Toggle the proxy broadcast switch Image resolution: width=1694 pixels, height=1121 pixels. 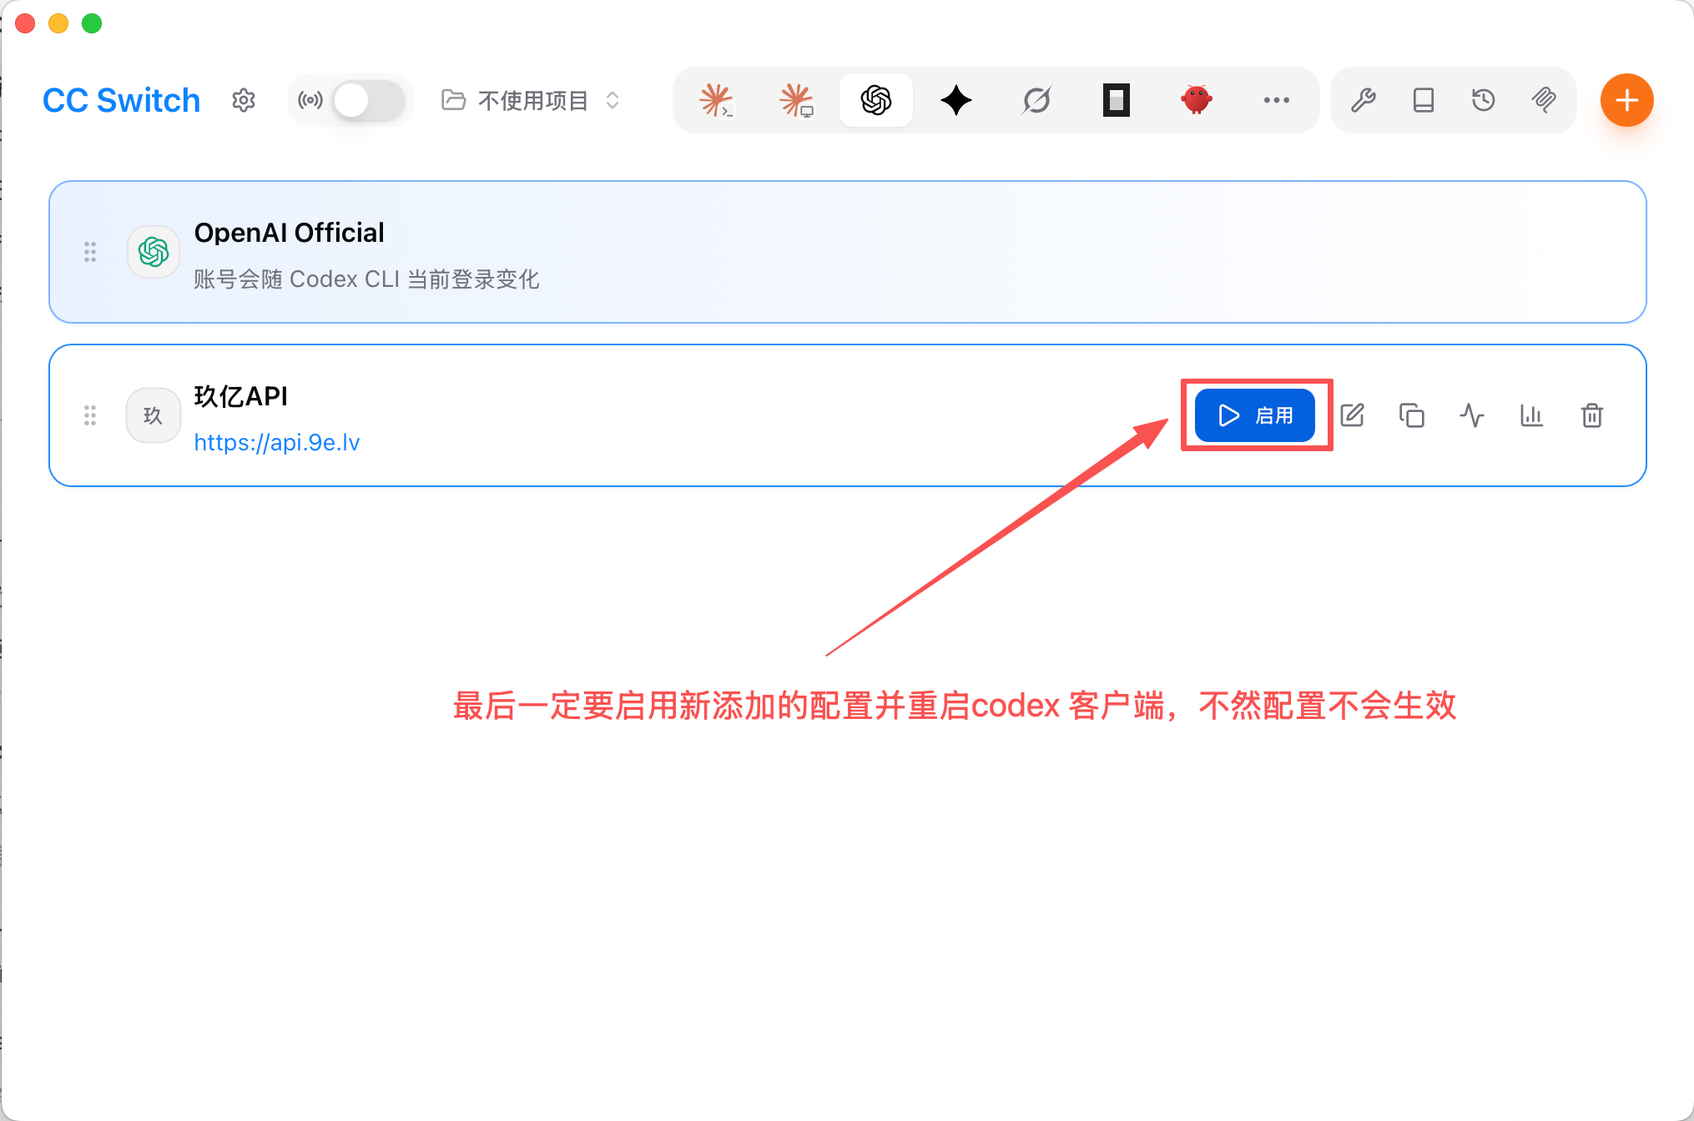pyautogui.click(x=369, y=100)
